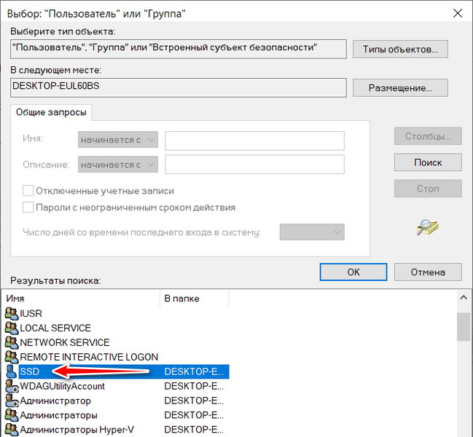Click the REMOTE INTERACTIVE LOGON icon
473x437 pixels.
point(11,357)
